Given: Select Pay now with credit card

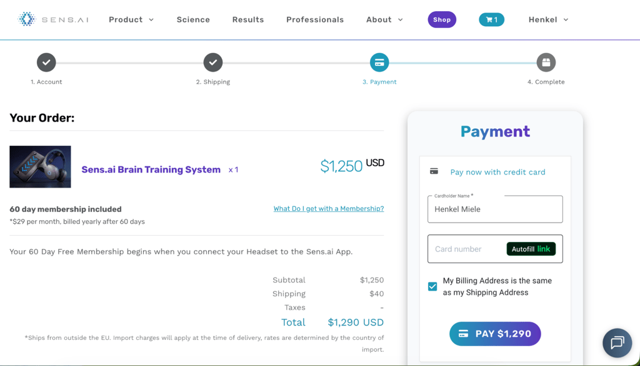Looking at the screenshot, I should (x=497, y=172).
